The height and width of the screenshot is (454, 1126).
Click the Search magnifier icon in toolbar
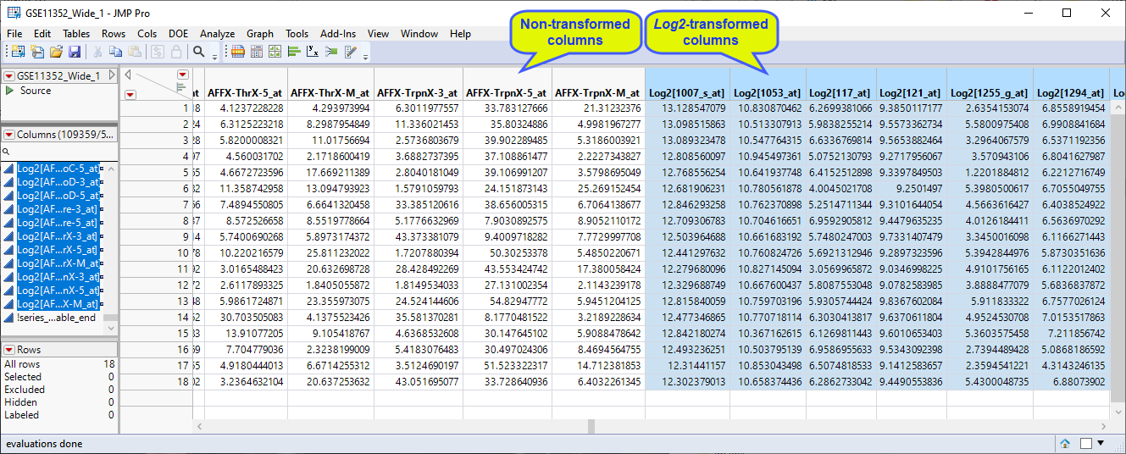(x=199, y=53)
